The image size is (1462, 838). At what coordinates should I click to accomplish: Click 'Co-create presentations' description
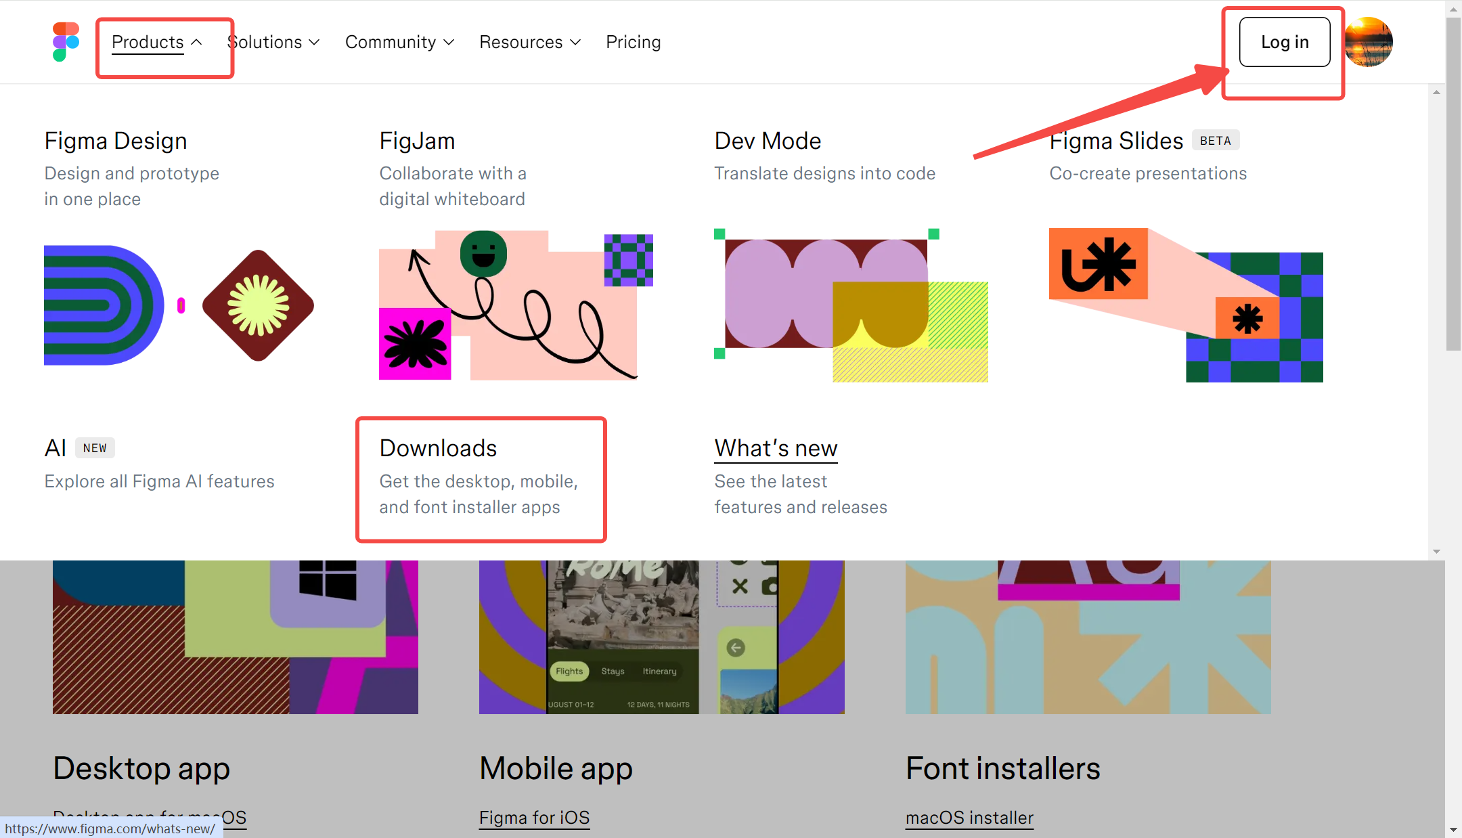[1148, 173]
